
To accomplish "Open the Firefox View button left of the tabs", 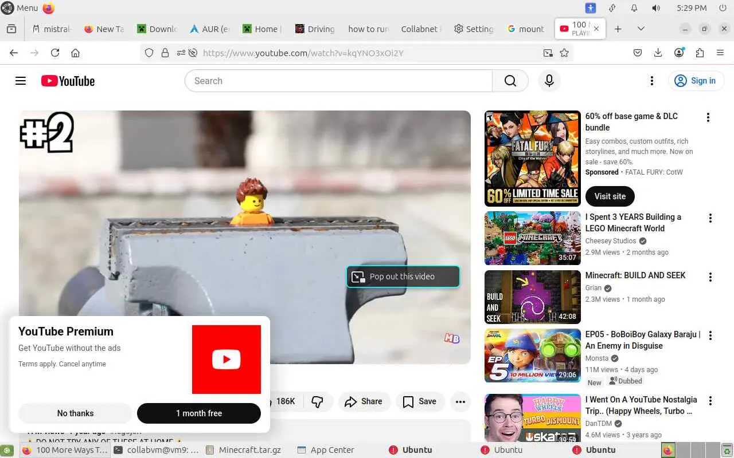I will click(11, 29).
